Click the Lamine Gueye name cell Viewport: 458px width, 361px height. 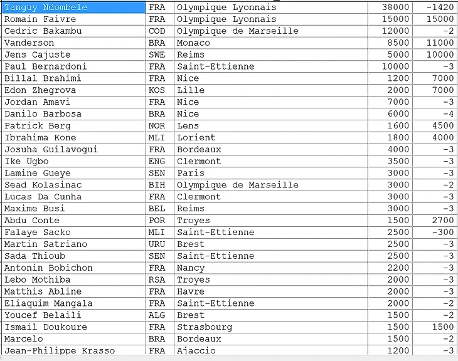[x=73, y=173]
